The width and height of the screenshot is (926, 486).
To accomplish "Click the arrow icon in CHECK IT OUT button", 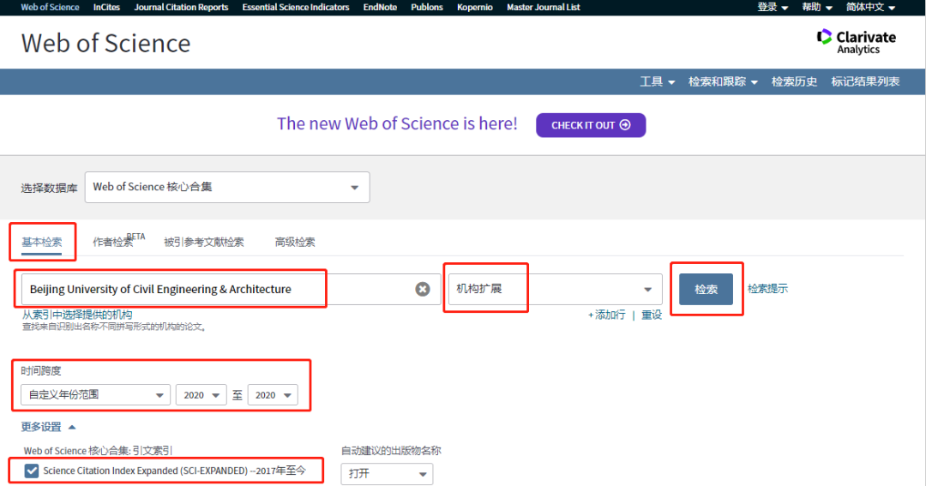I will point(625,125).
